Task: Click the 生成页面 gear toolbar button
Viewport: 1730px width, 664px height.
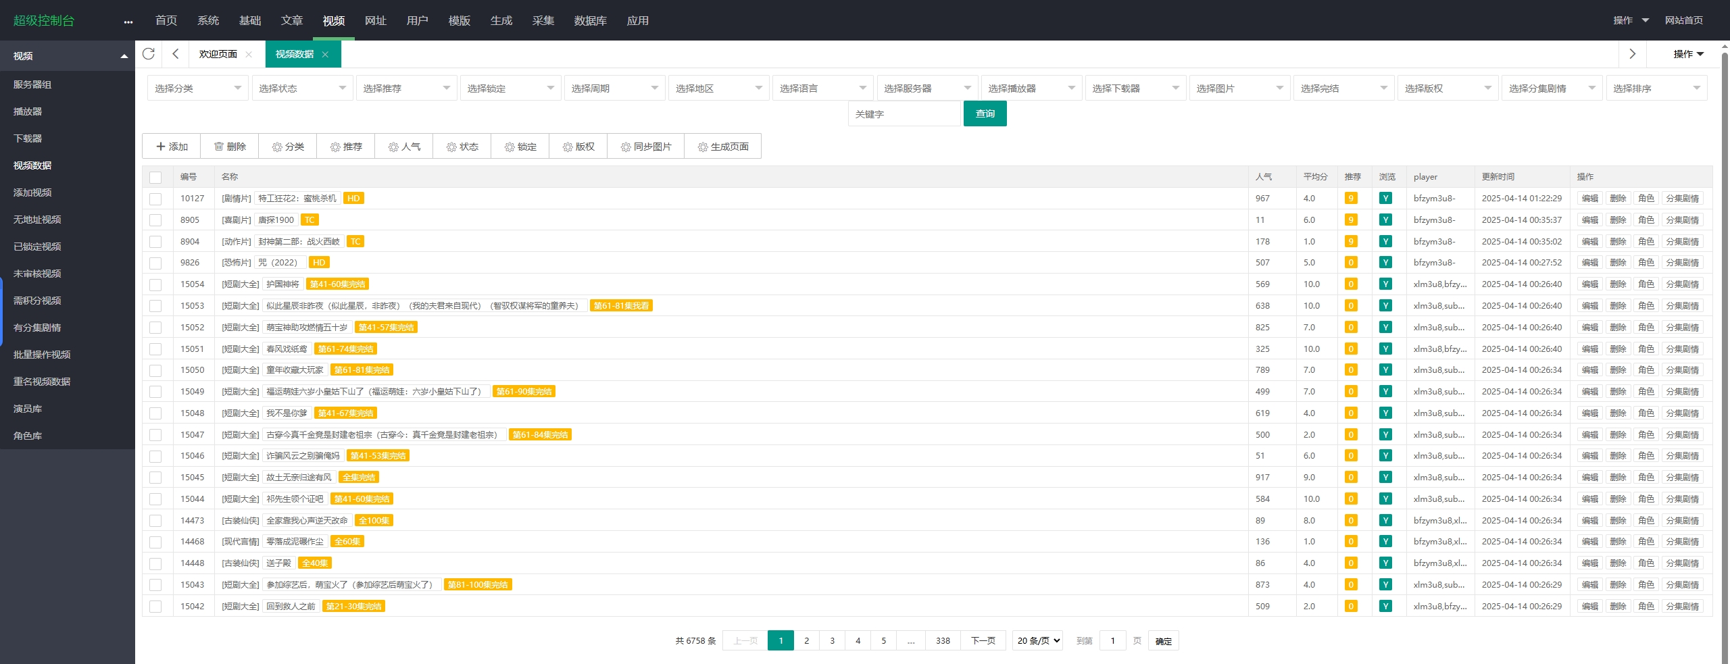Action: [722, 147]
